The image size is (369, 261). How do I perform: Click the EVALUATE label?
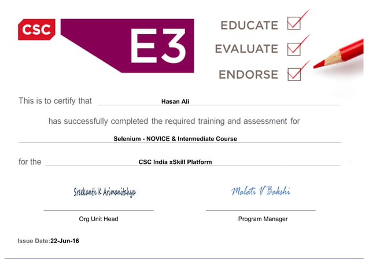pos(246,49)
